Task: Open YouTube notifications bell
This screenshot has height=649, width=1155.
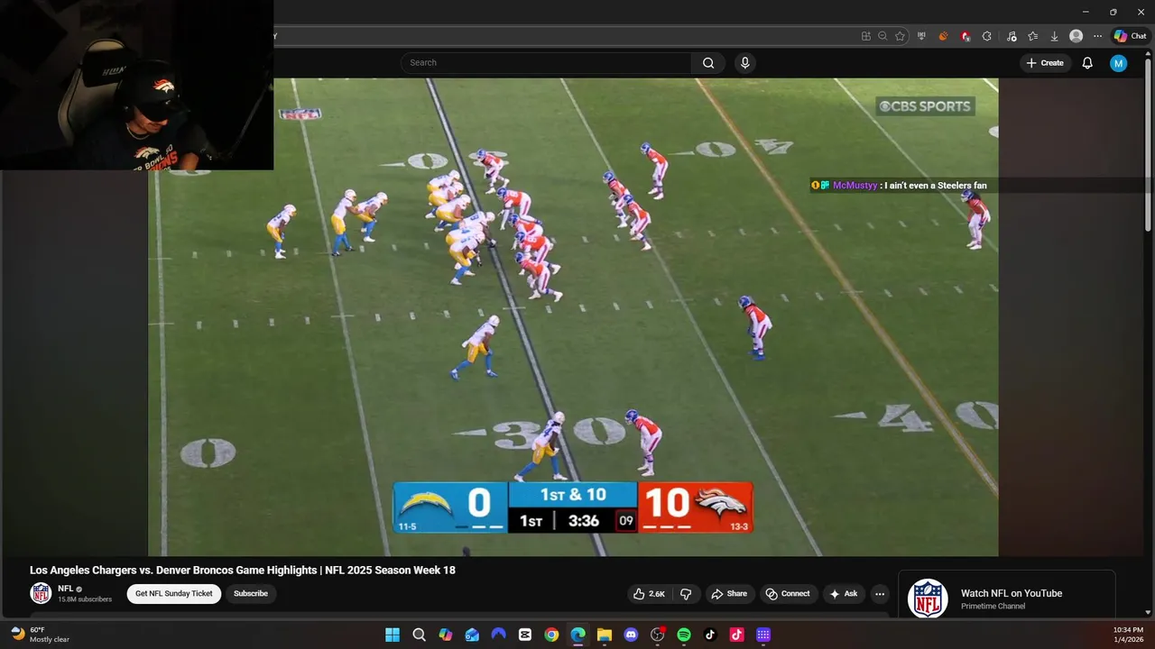Action: tap(1087, 63)
